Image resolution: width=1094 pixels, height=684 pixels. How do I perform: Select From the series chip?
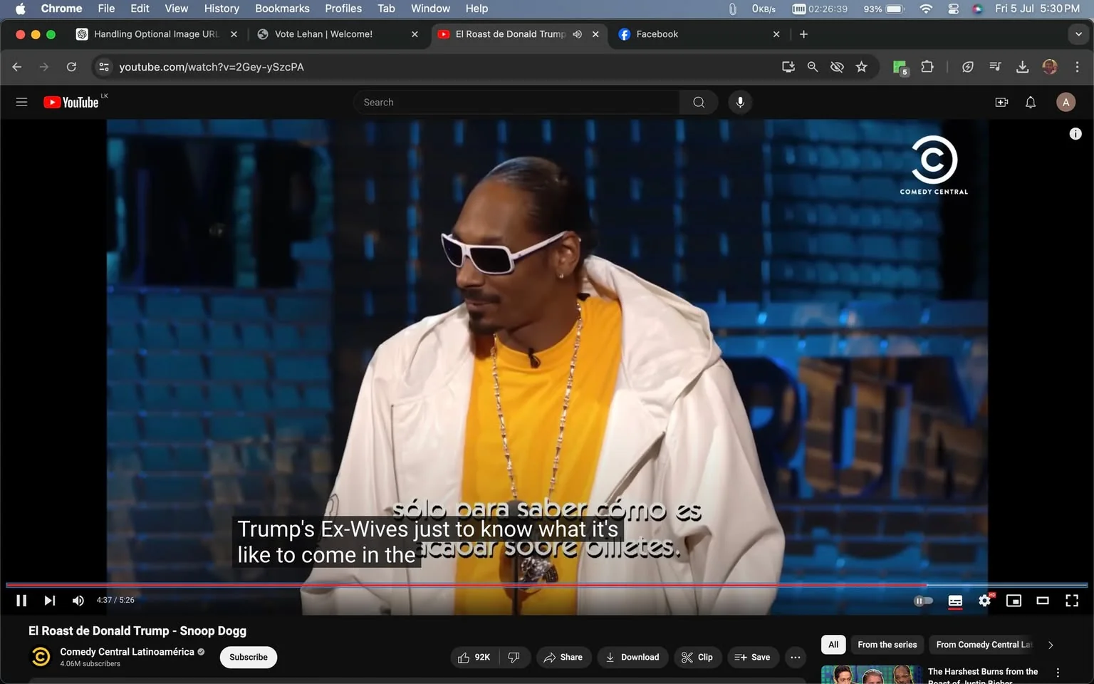pos(887,645)
